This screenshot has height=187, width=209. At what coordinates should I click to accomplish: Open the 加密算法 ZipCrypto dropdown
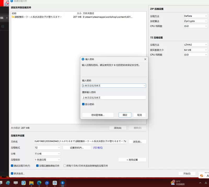pos(195,21)
